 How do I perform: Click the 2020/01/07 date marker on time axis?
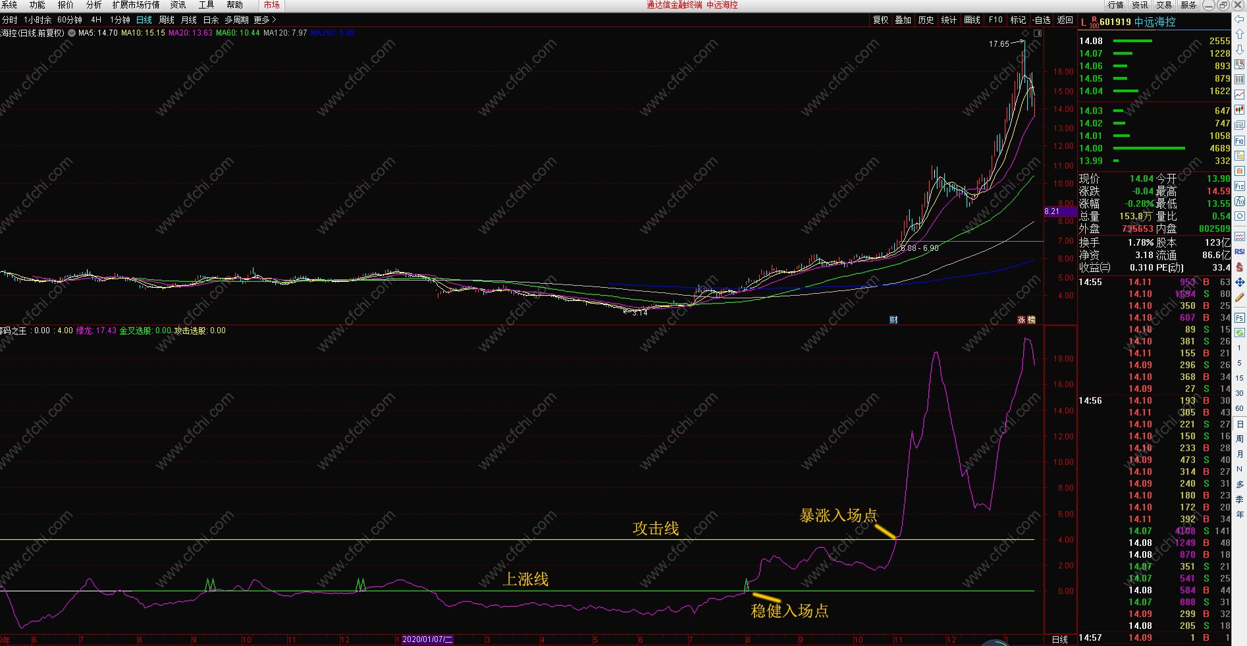(427, 639)
